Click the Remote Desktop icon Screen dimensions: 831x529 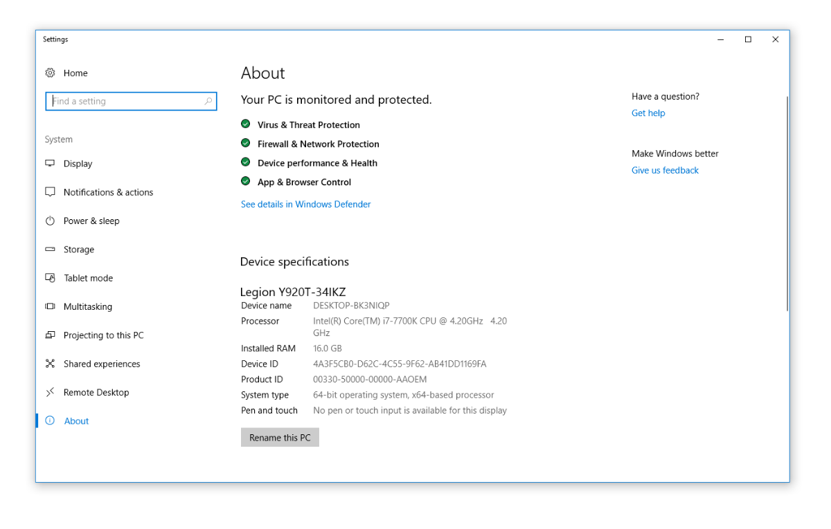(50, 392)
